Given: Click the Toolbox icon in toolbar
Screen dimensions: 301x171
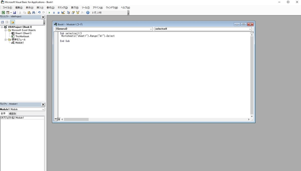Looking at the screenshot, I should pos(82,13).
